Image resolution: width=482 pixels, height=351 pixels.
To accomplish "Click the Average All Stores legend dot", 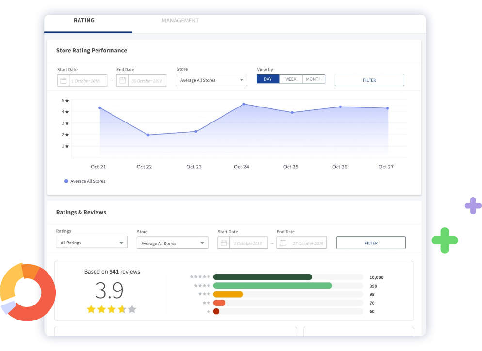I will point(66,181).
